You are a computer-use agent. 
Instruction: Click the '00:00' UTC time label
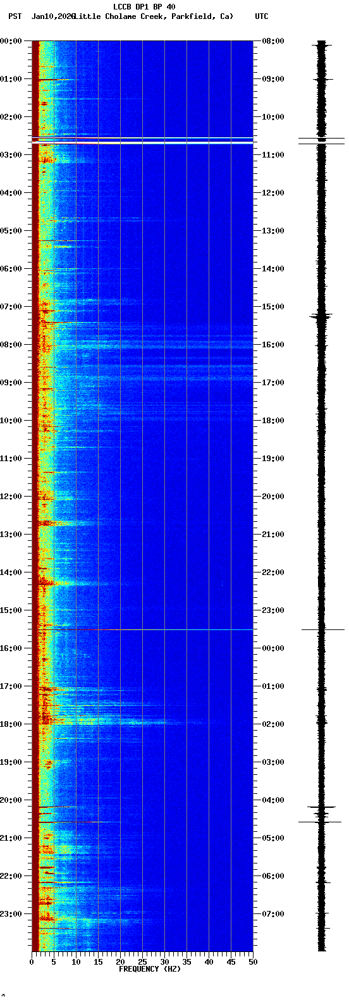(x=273, y=648)
